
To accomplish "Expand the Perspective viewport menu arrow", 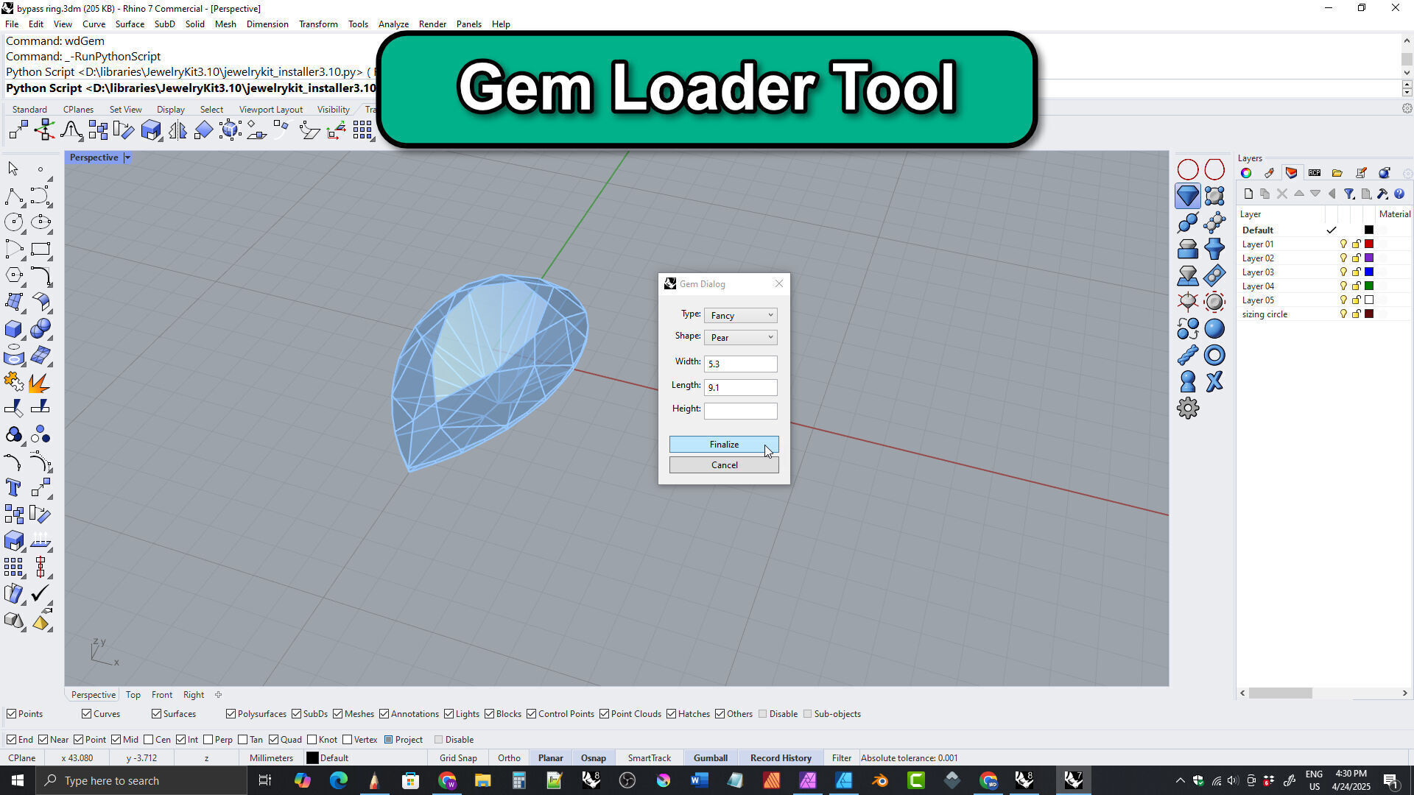I will coord(127,158).
